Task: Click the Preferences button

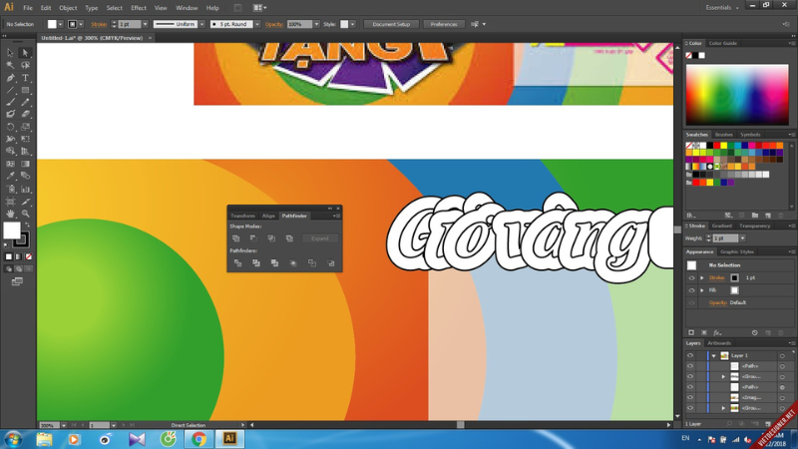Action: (x=443, y=24)
